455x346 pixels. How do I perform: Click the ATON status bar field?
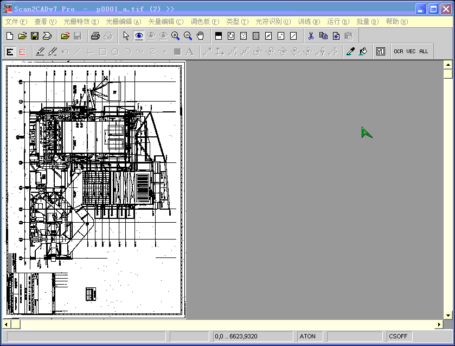pos(310,336)
